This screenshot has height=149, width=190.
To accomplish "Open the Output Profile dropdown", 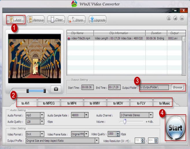I will [97, 141].
